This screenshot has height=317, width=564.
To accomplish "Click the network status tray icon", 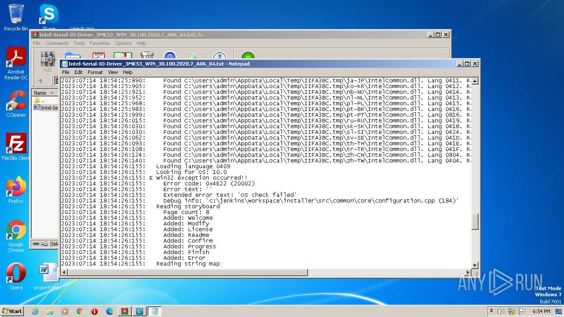I will pos(512,311).
